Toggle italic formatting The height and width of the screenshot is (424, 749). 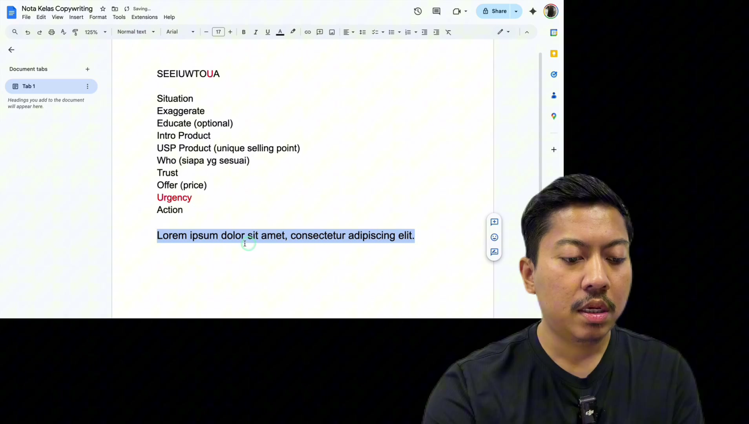click(x=256, y=32)
